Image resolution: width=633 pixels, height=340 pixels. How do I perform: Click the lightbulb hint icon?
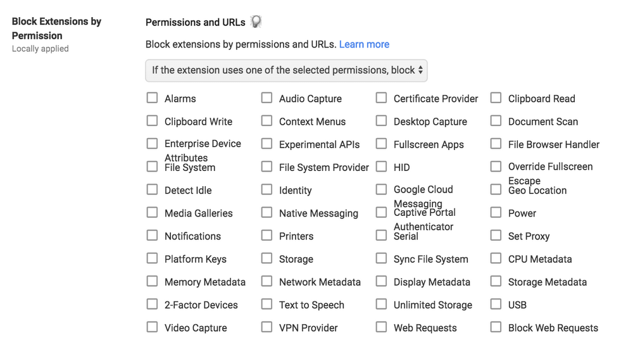[x=256, y=22]
